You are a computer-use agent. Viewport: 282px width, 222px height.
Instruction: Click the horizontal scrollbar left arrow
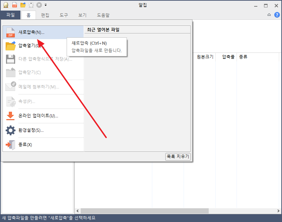pos(78,211)
